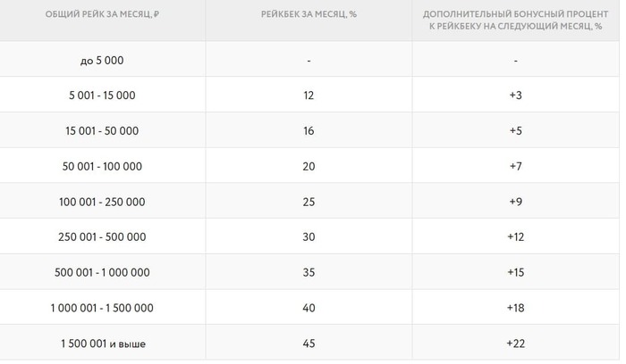Viewport: 626px width, 364px height.
Task: Select the 25 percent rakeback value
Action: click(x=309, y=202)
